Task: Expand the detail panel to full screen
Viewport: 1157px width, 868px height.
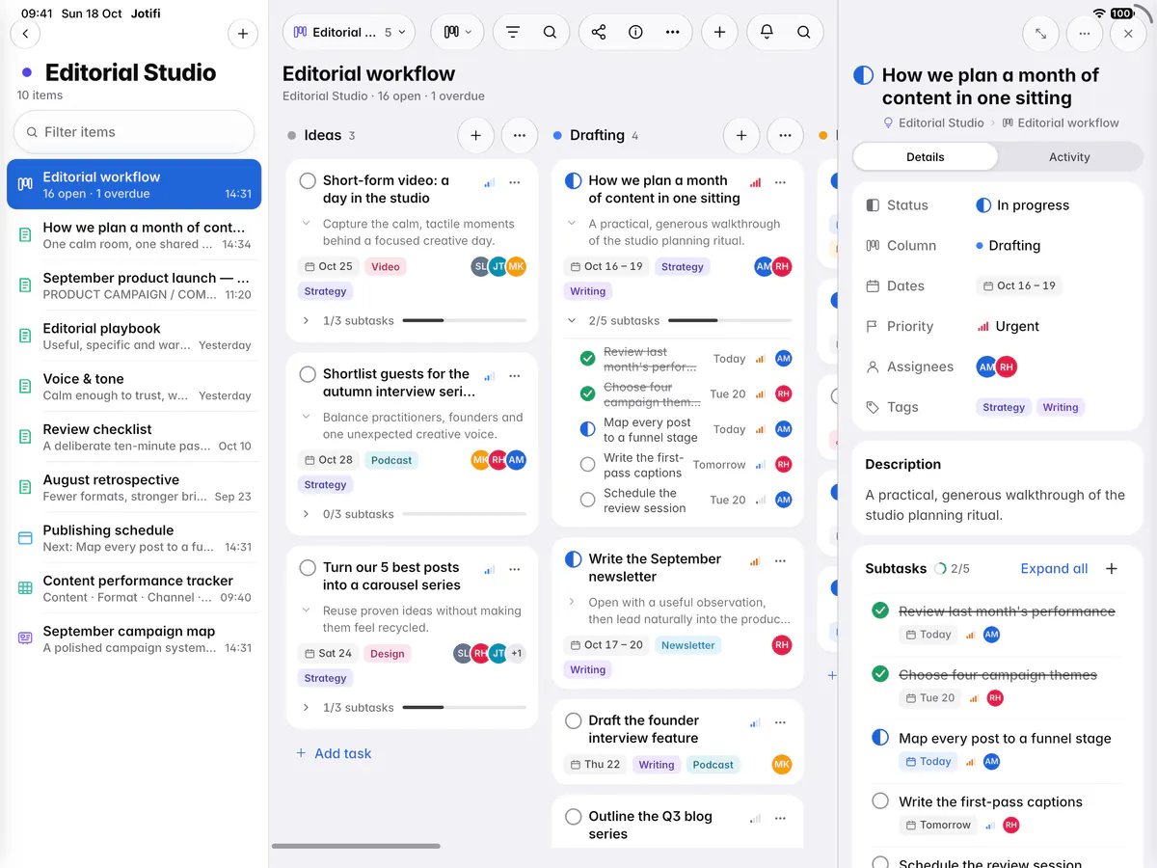Action: point(1040,34)
